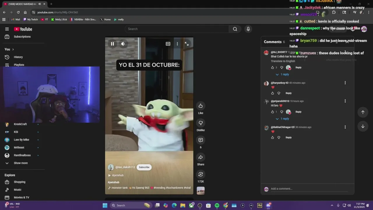This screenshot has height=210, width=373.
Task: Reload the page in the browser
Action: tap(18, 12)
